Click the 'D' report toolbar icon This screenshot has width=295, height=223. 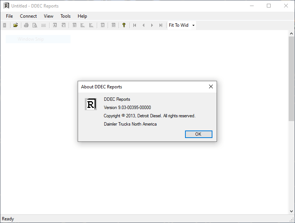pos(113,25)
